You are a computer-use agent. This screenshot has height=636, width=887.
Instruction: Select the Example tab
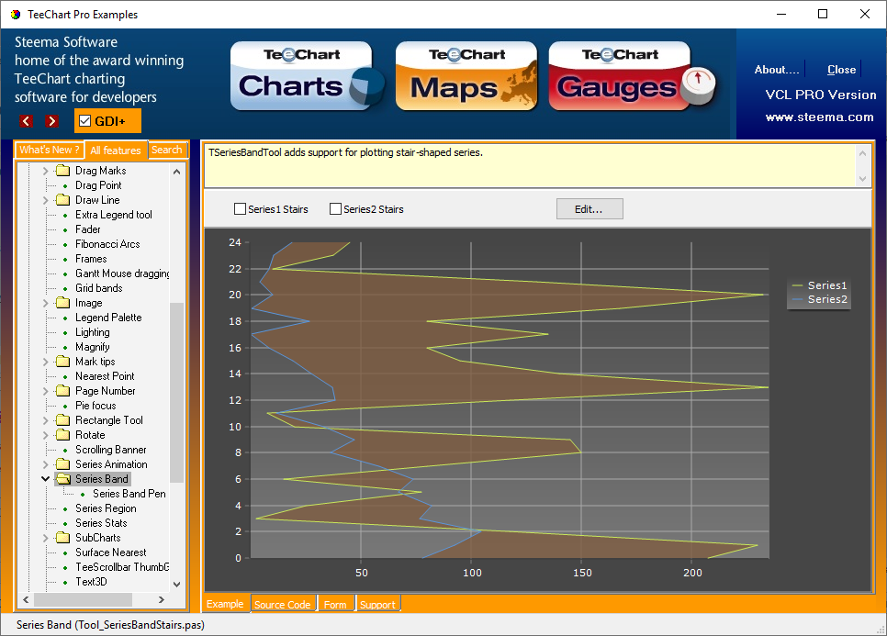225,604
